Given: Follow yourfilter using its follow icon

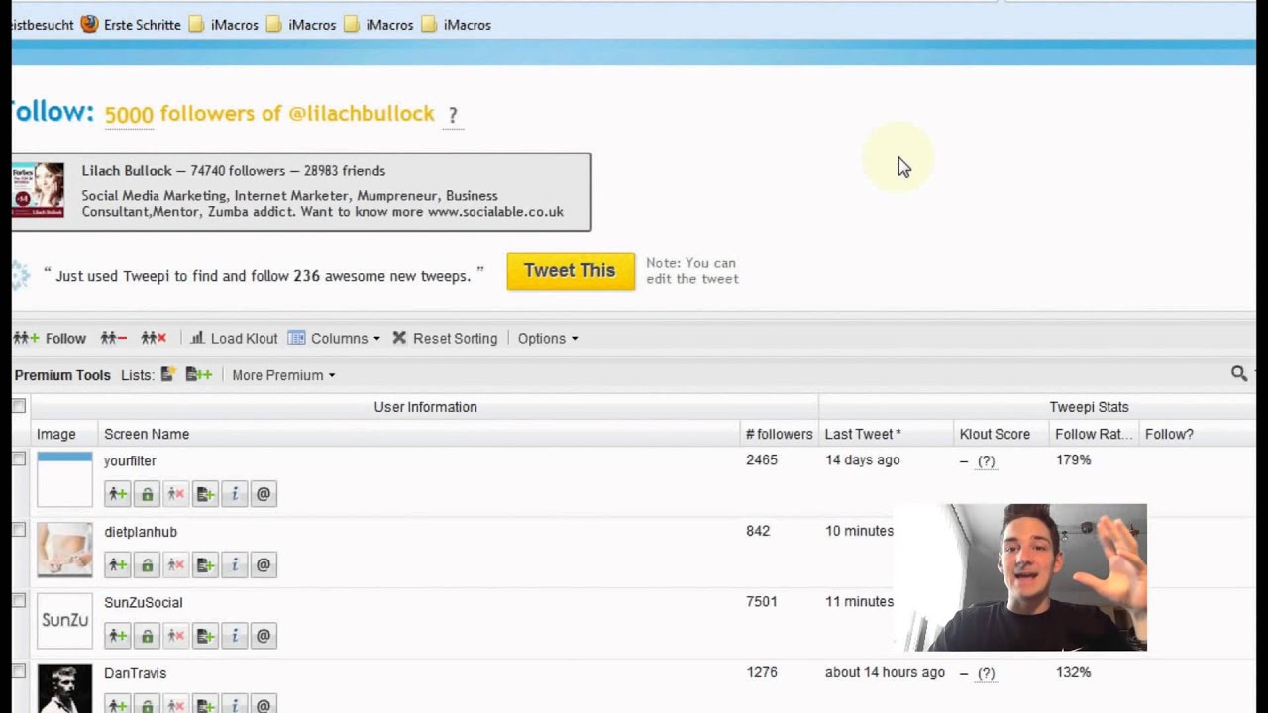Looking at the screenshot, I should click(118, 494).
